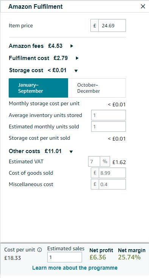Switch to October–December storage period

(x=97, y=88)
